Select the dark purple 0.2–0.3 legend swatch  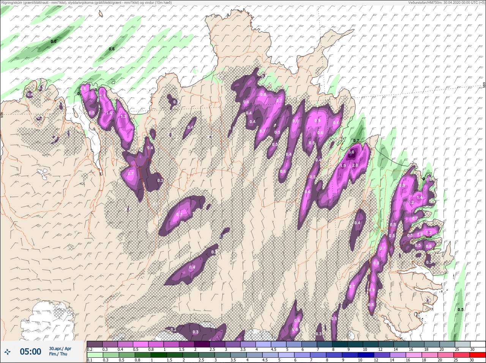[95, 344]
